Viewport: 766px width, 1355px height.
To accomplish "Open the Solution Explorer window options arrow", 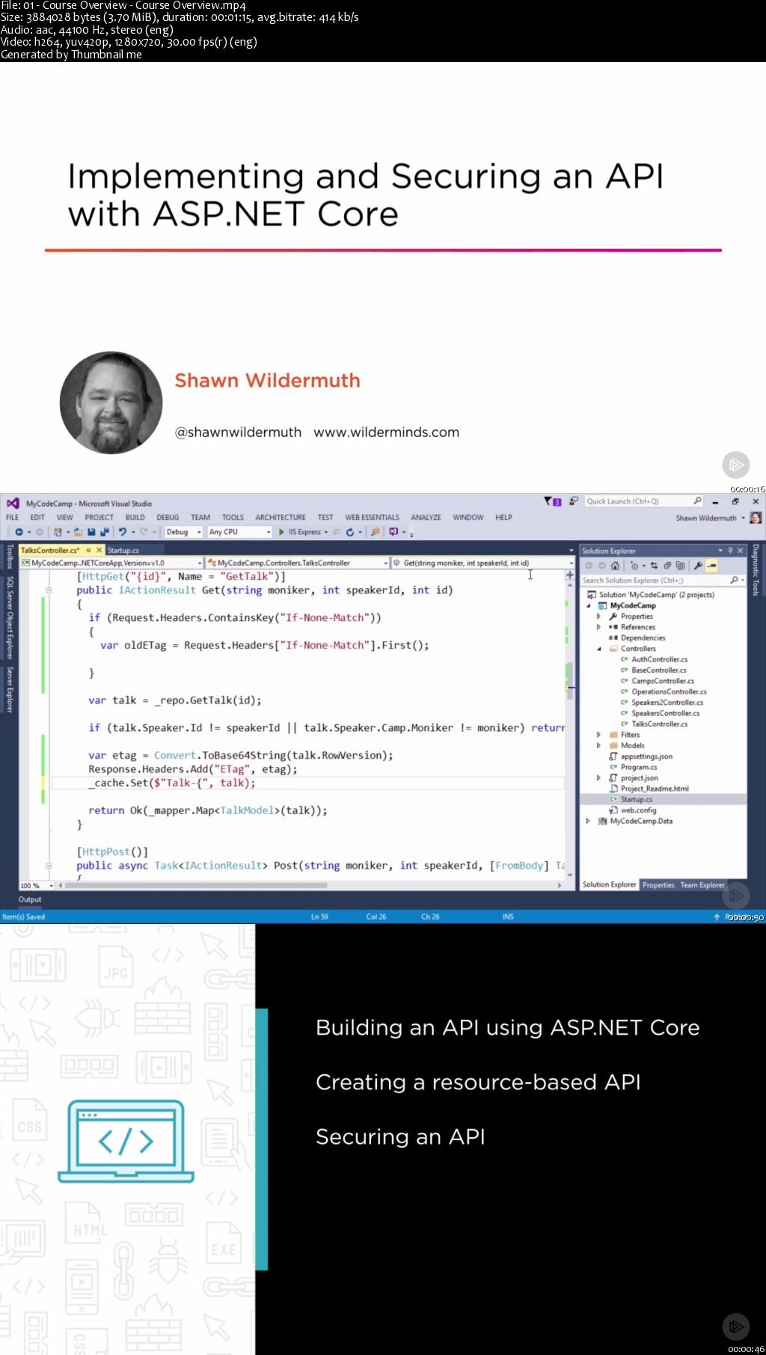I will point(720,551).
